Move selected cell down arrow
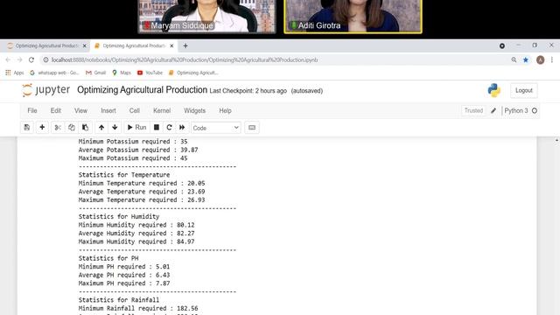This screenshot has height=315, width=560. pos(115,128)
